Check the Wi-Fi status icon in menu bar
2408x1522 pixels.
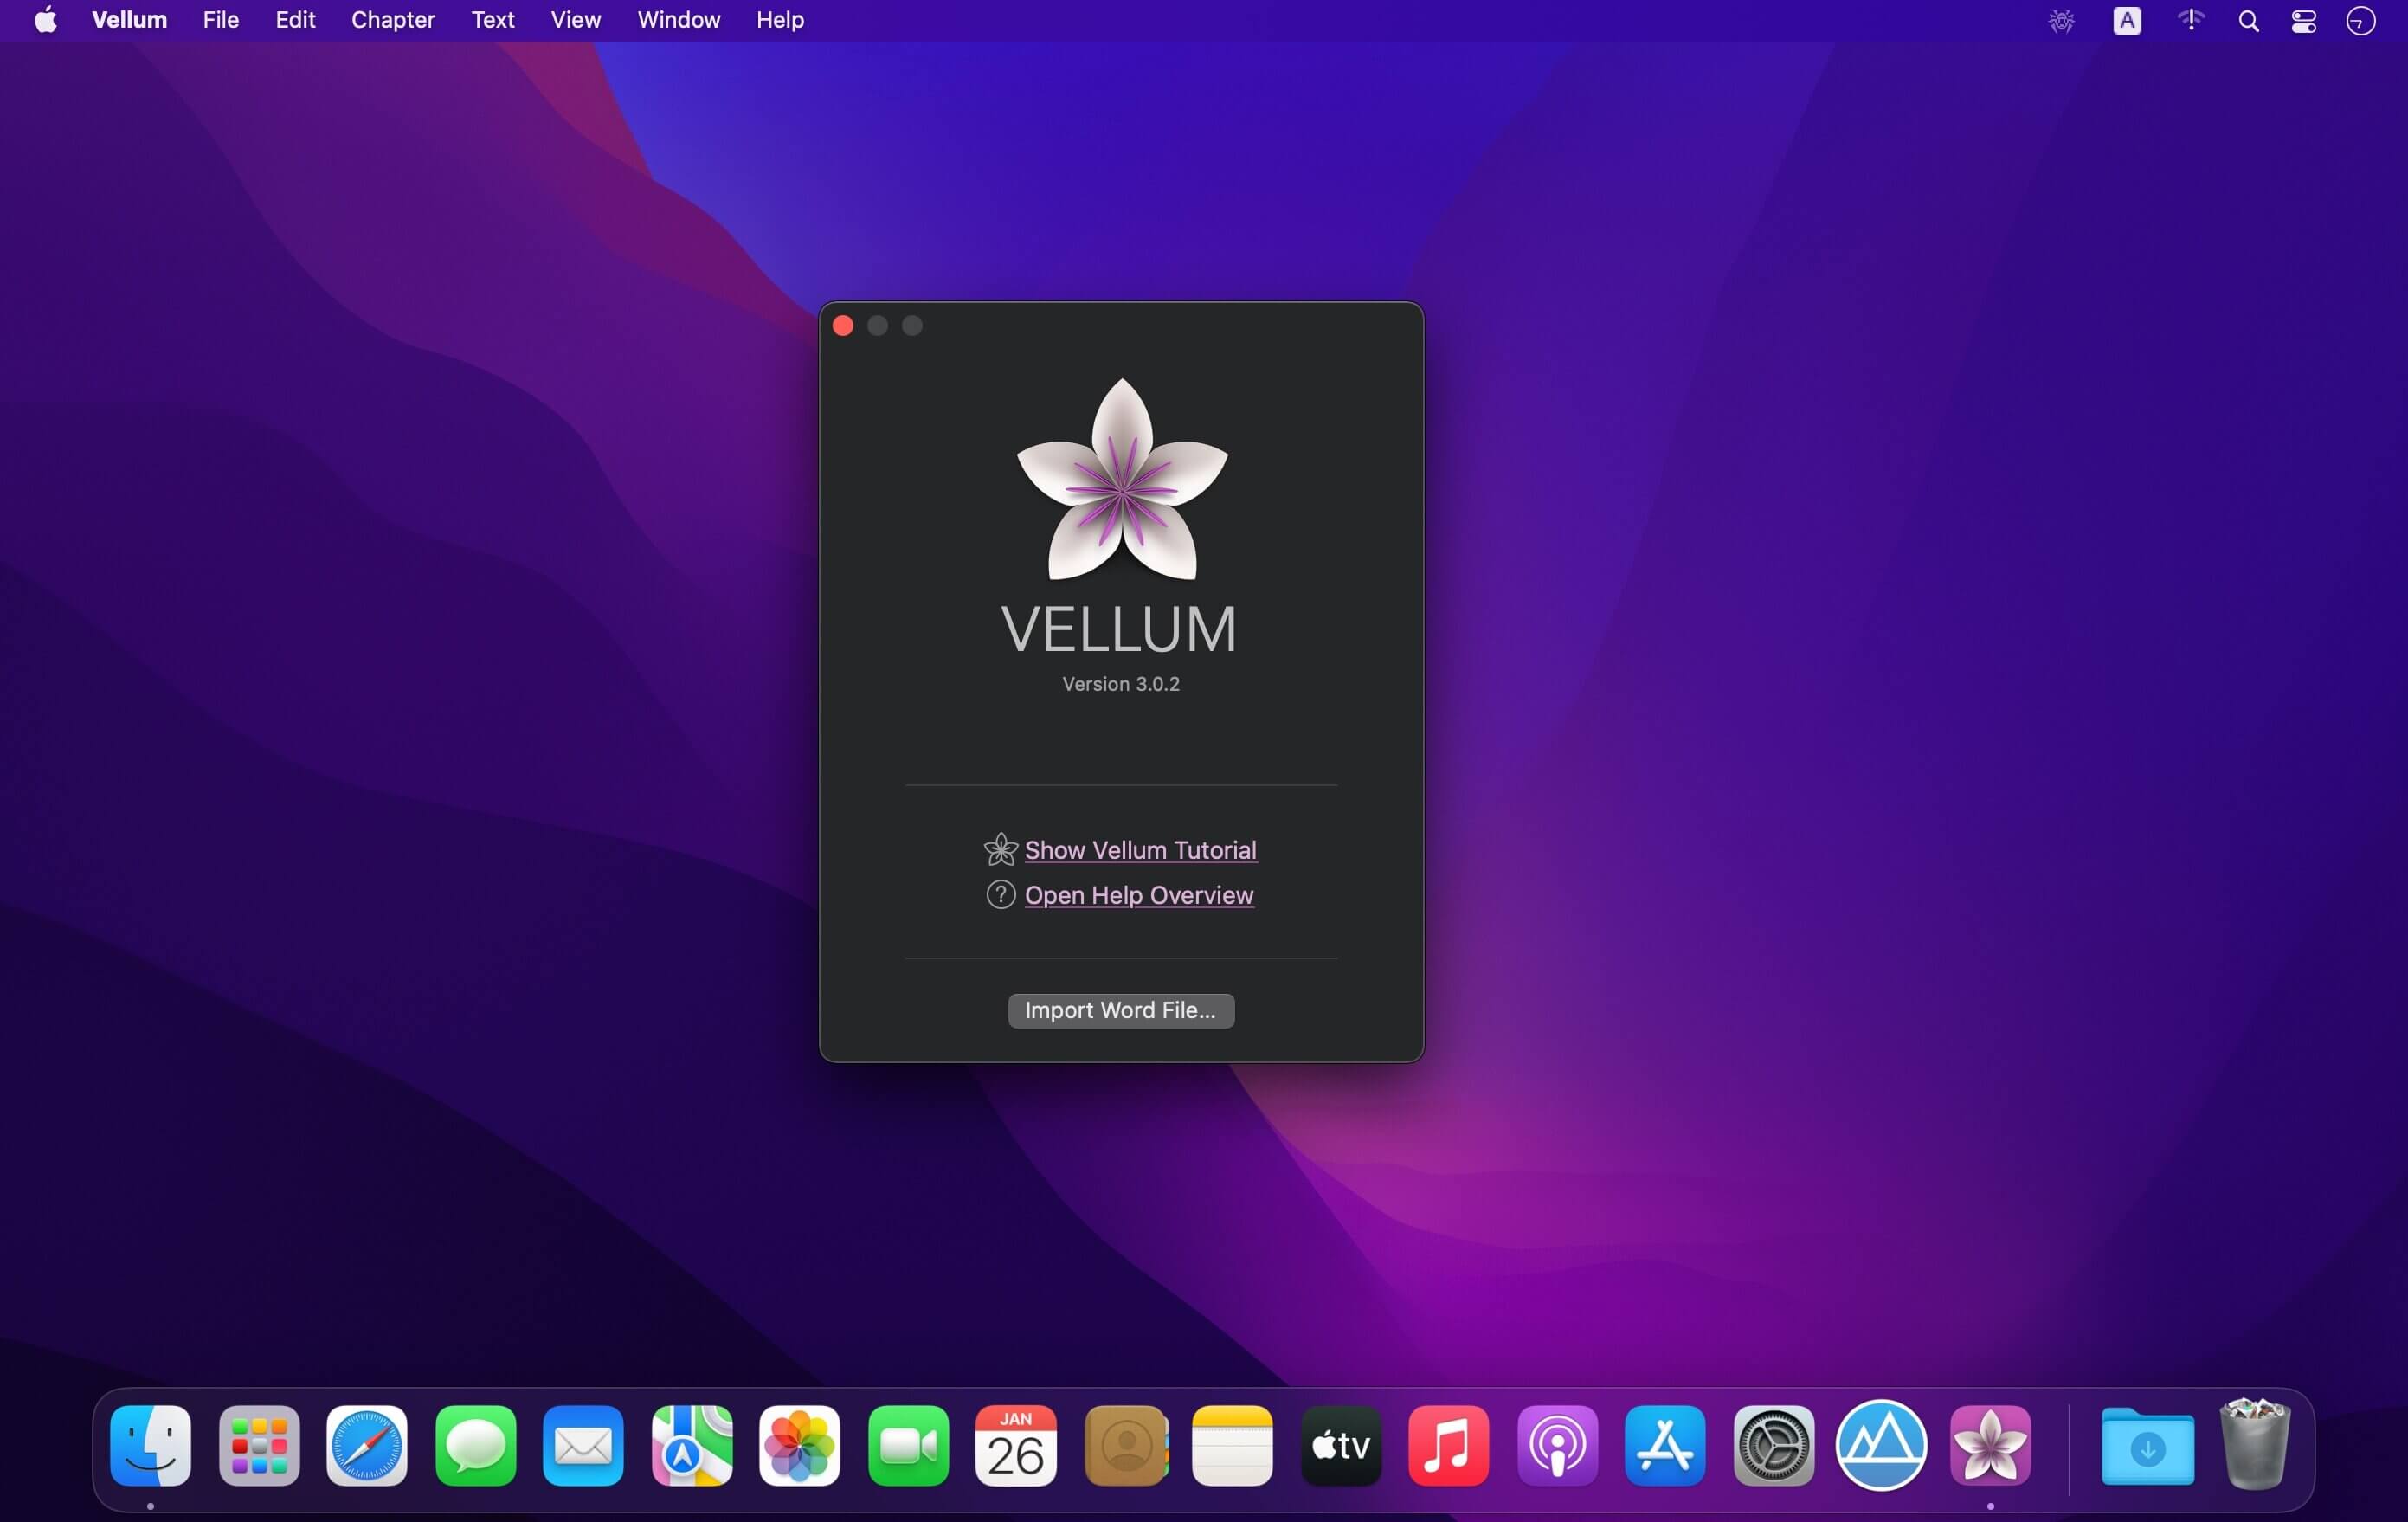pos(2190,20)
